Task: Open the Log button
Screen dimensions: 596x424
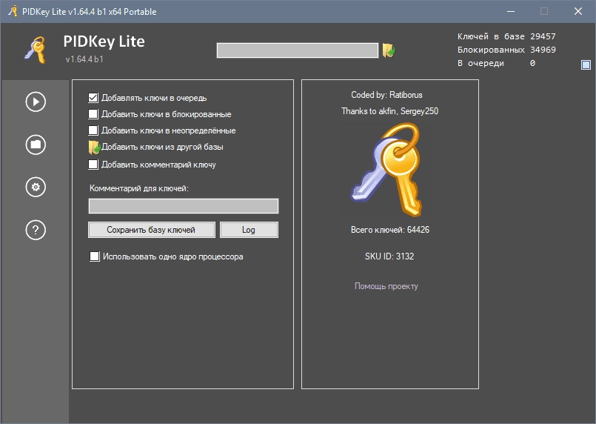Action: click(x=249, y=230)
